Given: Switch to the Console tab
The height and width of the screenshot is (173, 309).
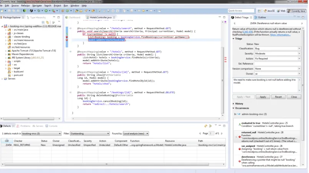Looking at the screenshot, I should [51, 126].
